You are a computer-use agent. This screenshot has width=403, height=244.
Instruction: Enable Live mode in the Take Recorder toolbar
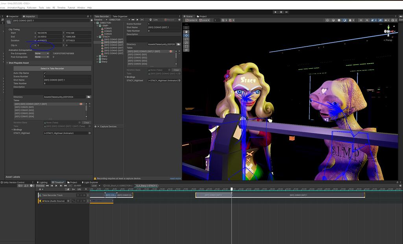155,20
